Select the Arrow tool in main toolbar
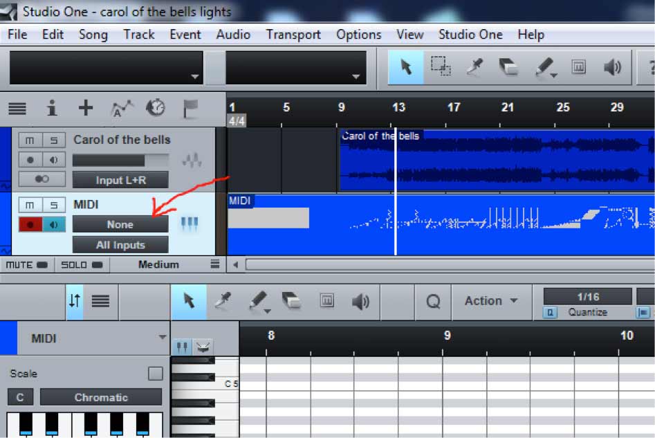This screenshot has width=655, height=438. click(x=406, y=67)
